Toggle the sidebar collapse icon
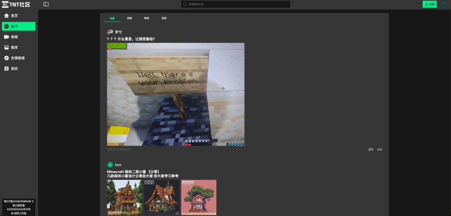This screenshot has width=451, height=216. 46,4
